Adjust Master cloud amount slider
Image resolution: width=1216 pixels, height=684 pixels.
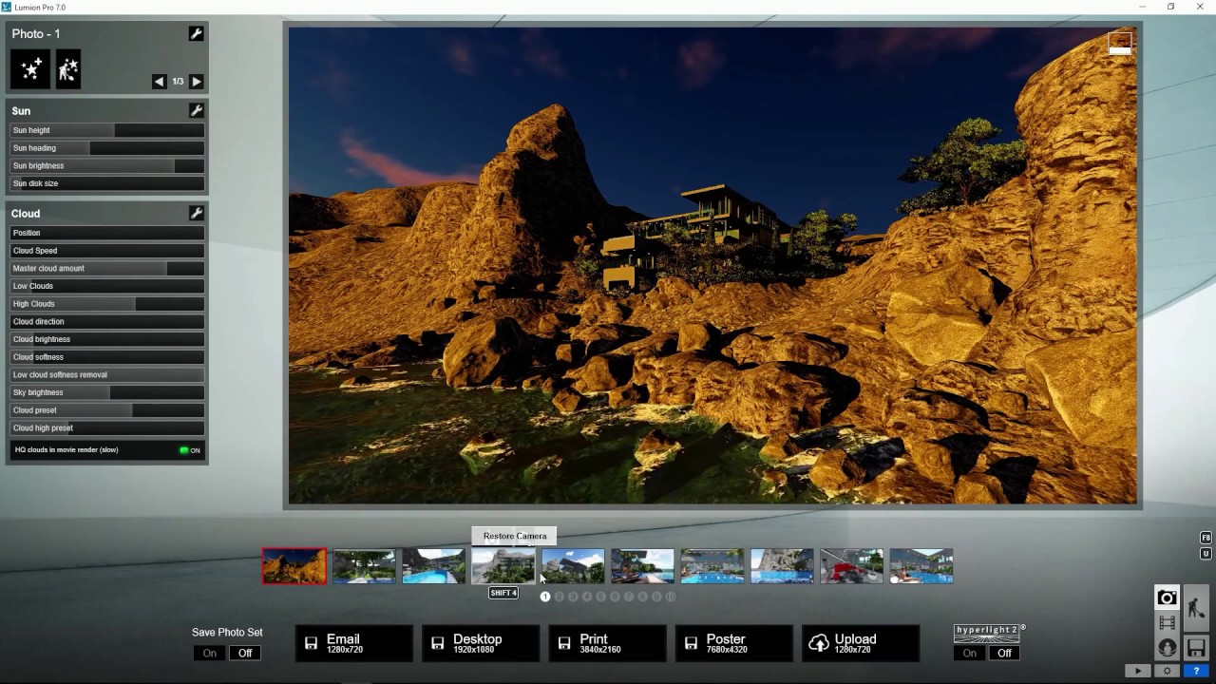[107, 268]
